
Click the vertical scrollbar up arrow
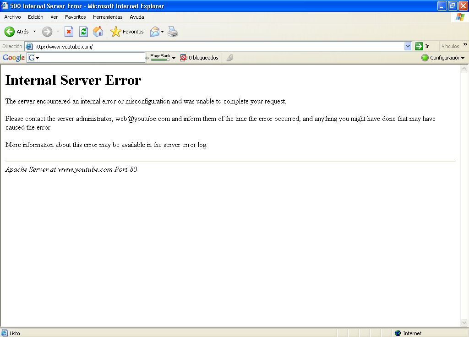click(x=464, y=69)
